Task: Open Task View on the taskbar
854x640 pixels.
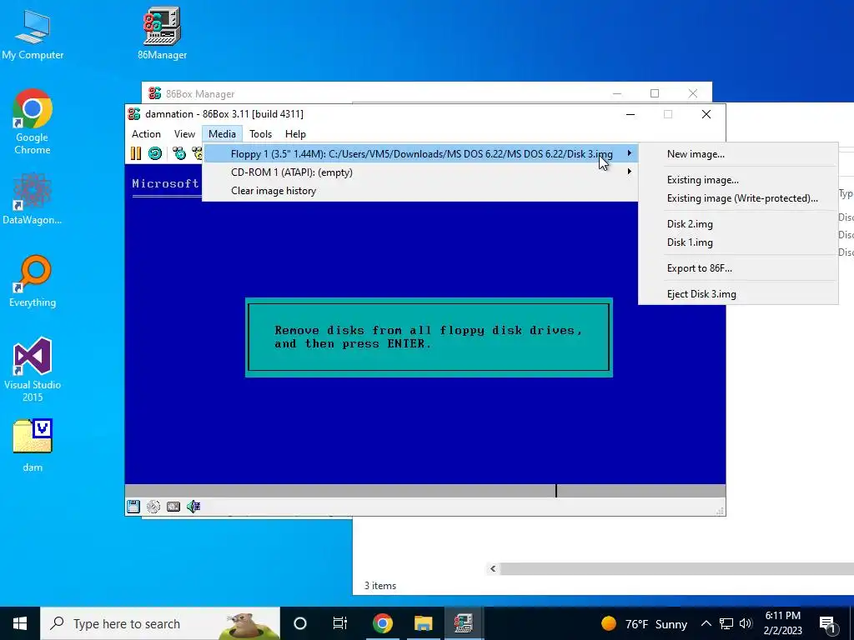Action: 340,623
